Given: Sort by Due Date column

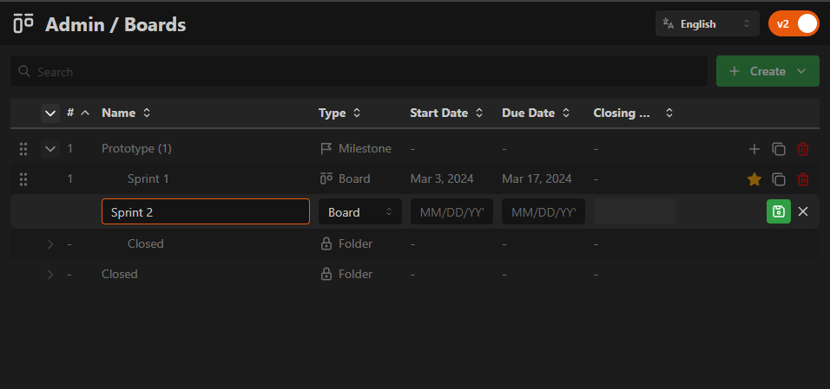Looking at the screenshot, I should click(x=536, y=113).
